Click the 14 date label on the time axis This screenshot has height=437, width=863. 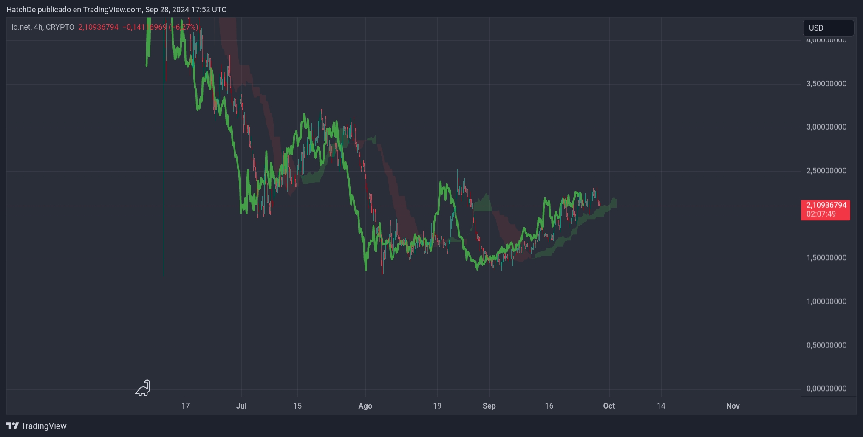click(x=661, y=406)
